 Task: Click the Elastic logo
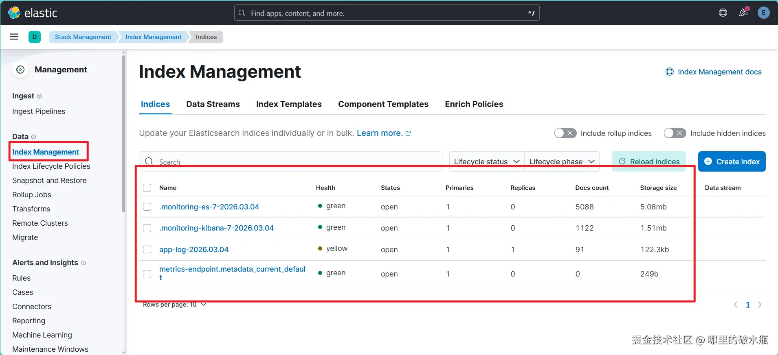tap(33, 13)
